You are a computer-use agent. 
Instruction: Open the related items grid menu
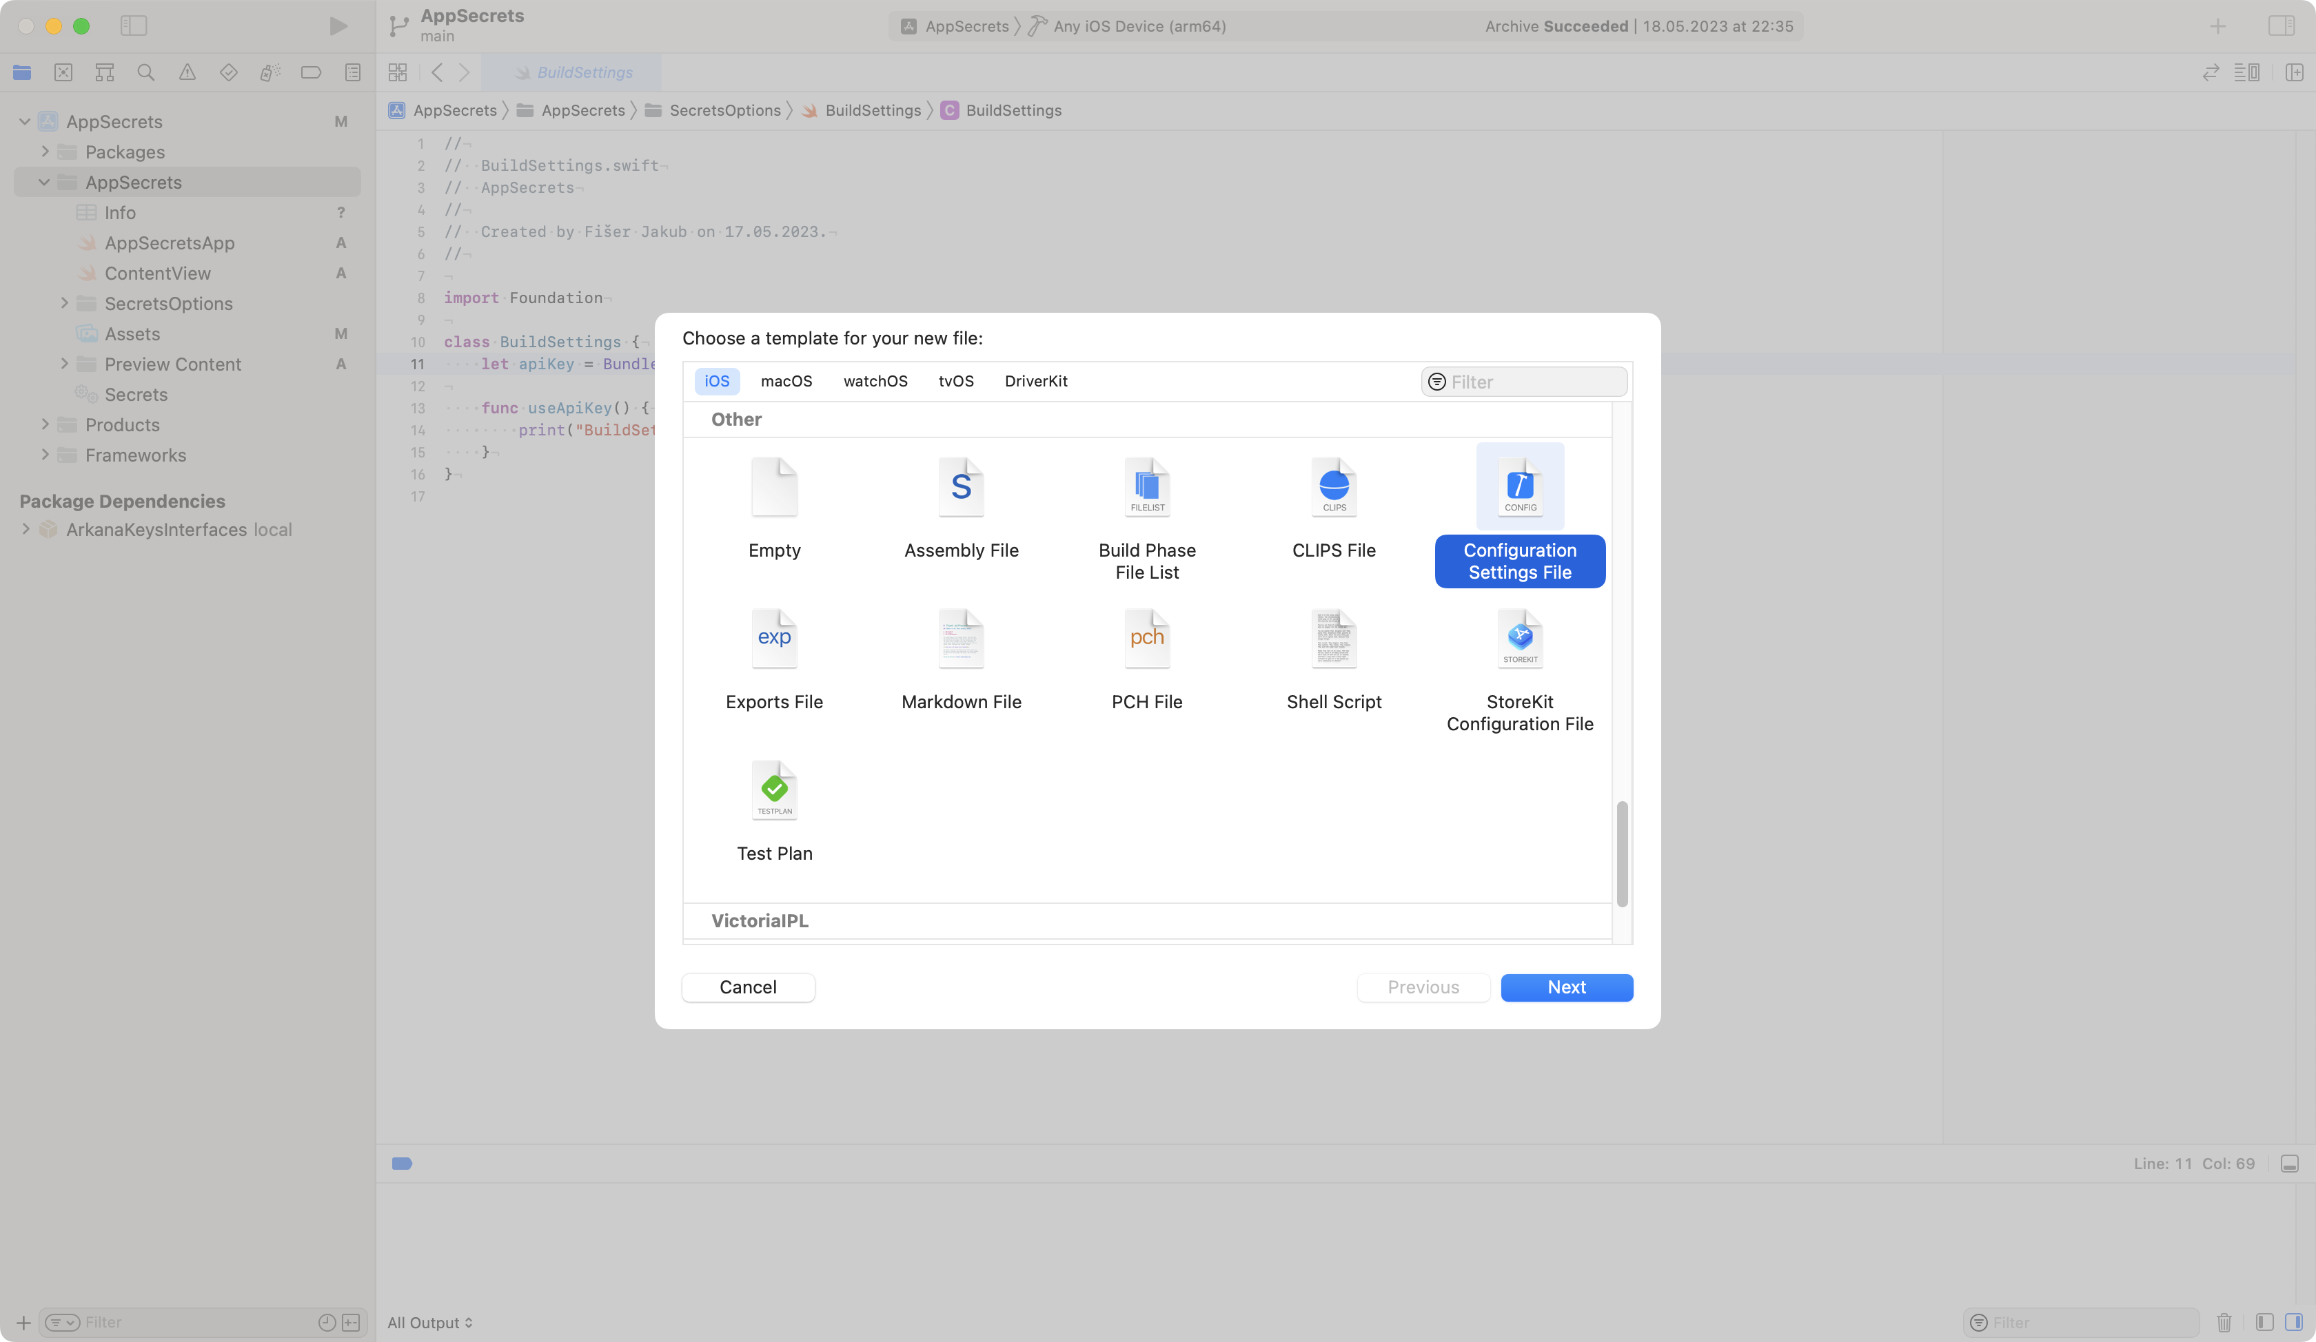point(398,72)
